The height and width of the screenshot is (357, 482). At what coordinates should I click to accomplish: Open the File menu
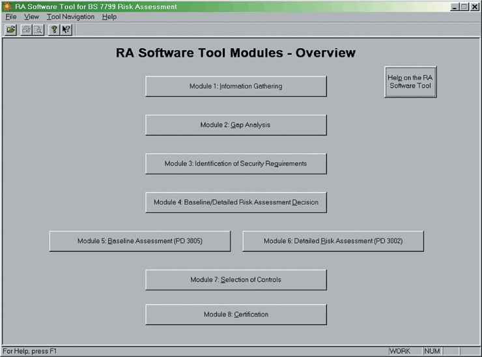10,17
